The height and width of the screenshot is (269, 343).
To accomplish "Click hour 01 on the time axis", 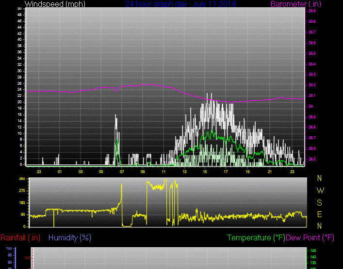I will (59, 172).
